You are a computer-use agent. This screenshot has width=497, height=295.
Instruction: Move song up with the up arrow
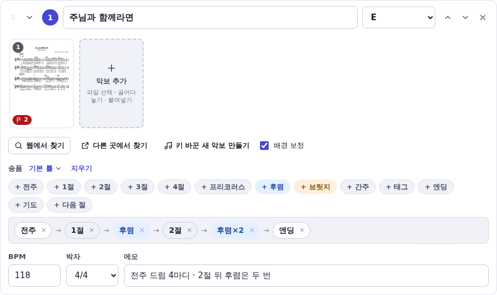tap(447, 17)
